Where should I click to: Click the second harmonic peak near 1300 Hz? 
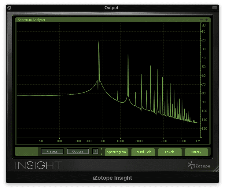click(x=128, y=55)
